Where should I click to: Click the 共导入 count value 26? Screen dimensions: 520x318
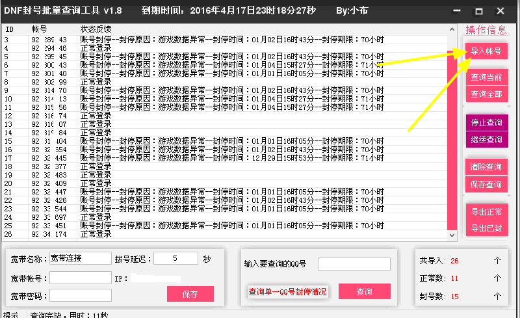click(x=454, y=261)
